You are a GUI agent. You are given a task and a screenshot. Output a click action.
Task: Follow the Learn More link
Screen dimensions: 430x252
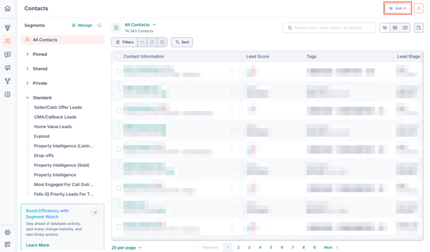point(38,245)
